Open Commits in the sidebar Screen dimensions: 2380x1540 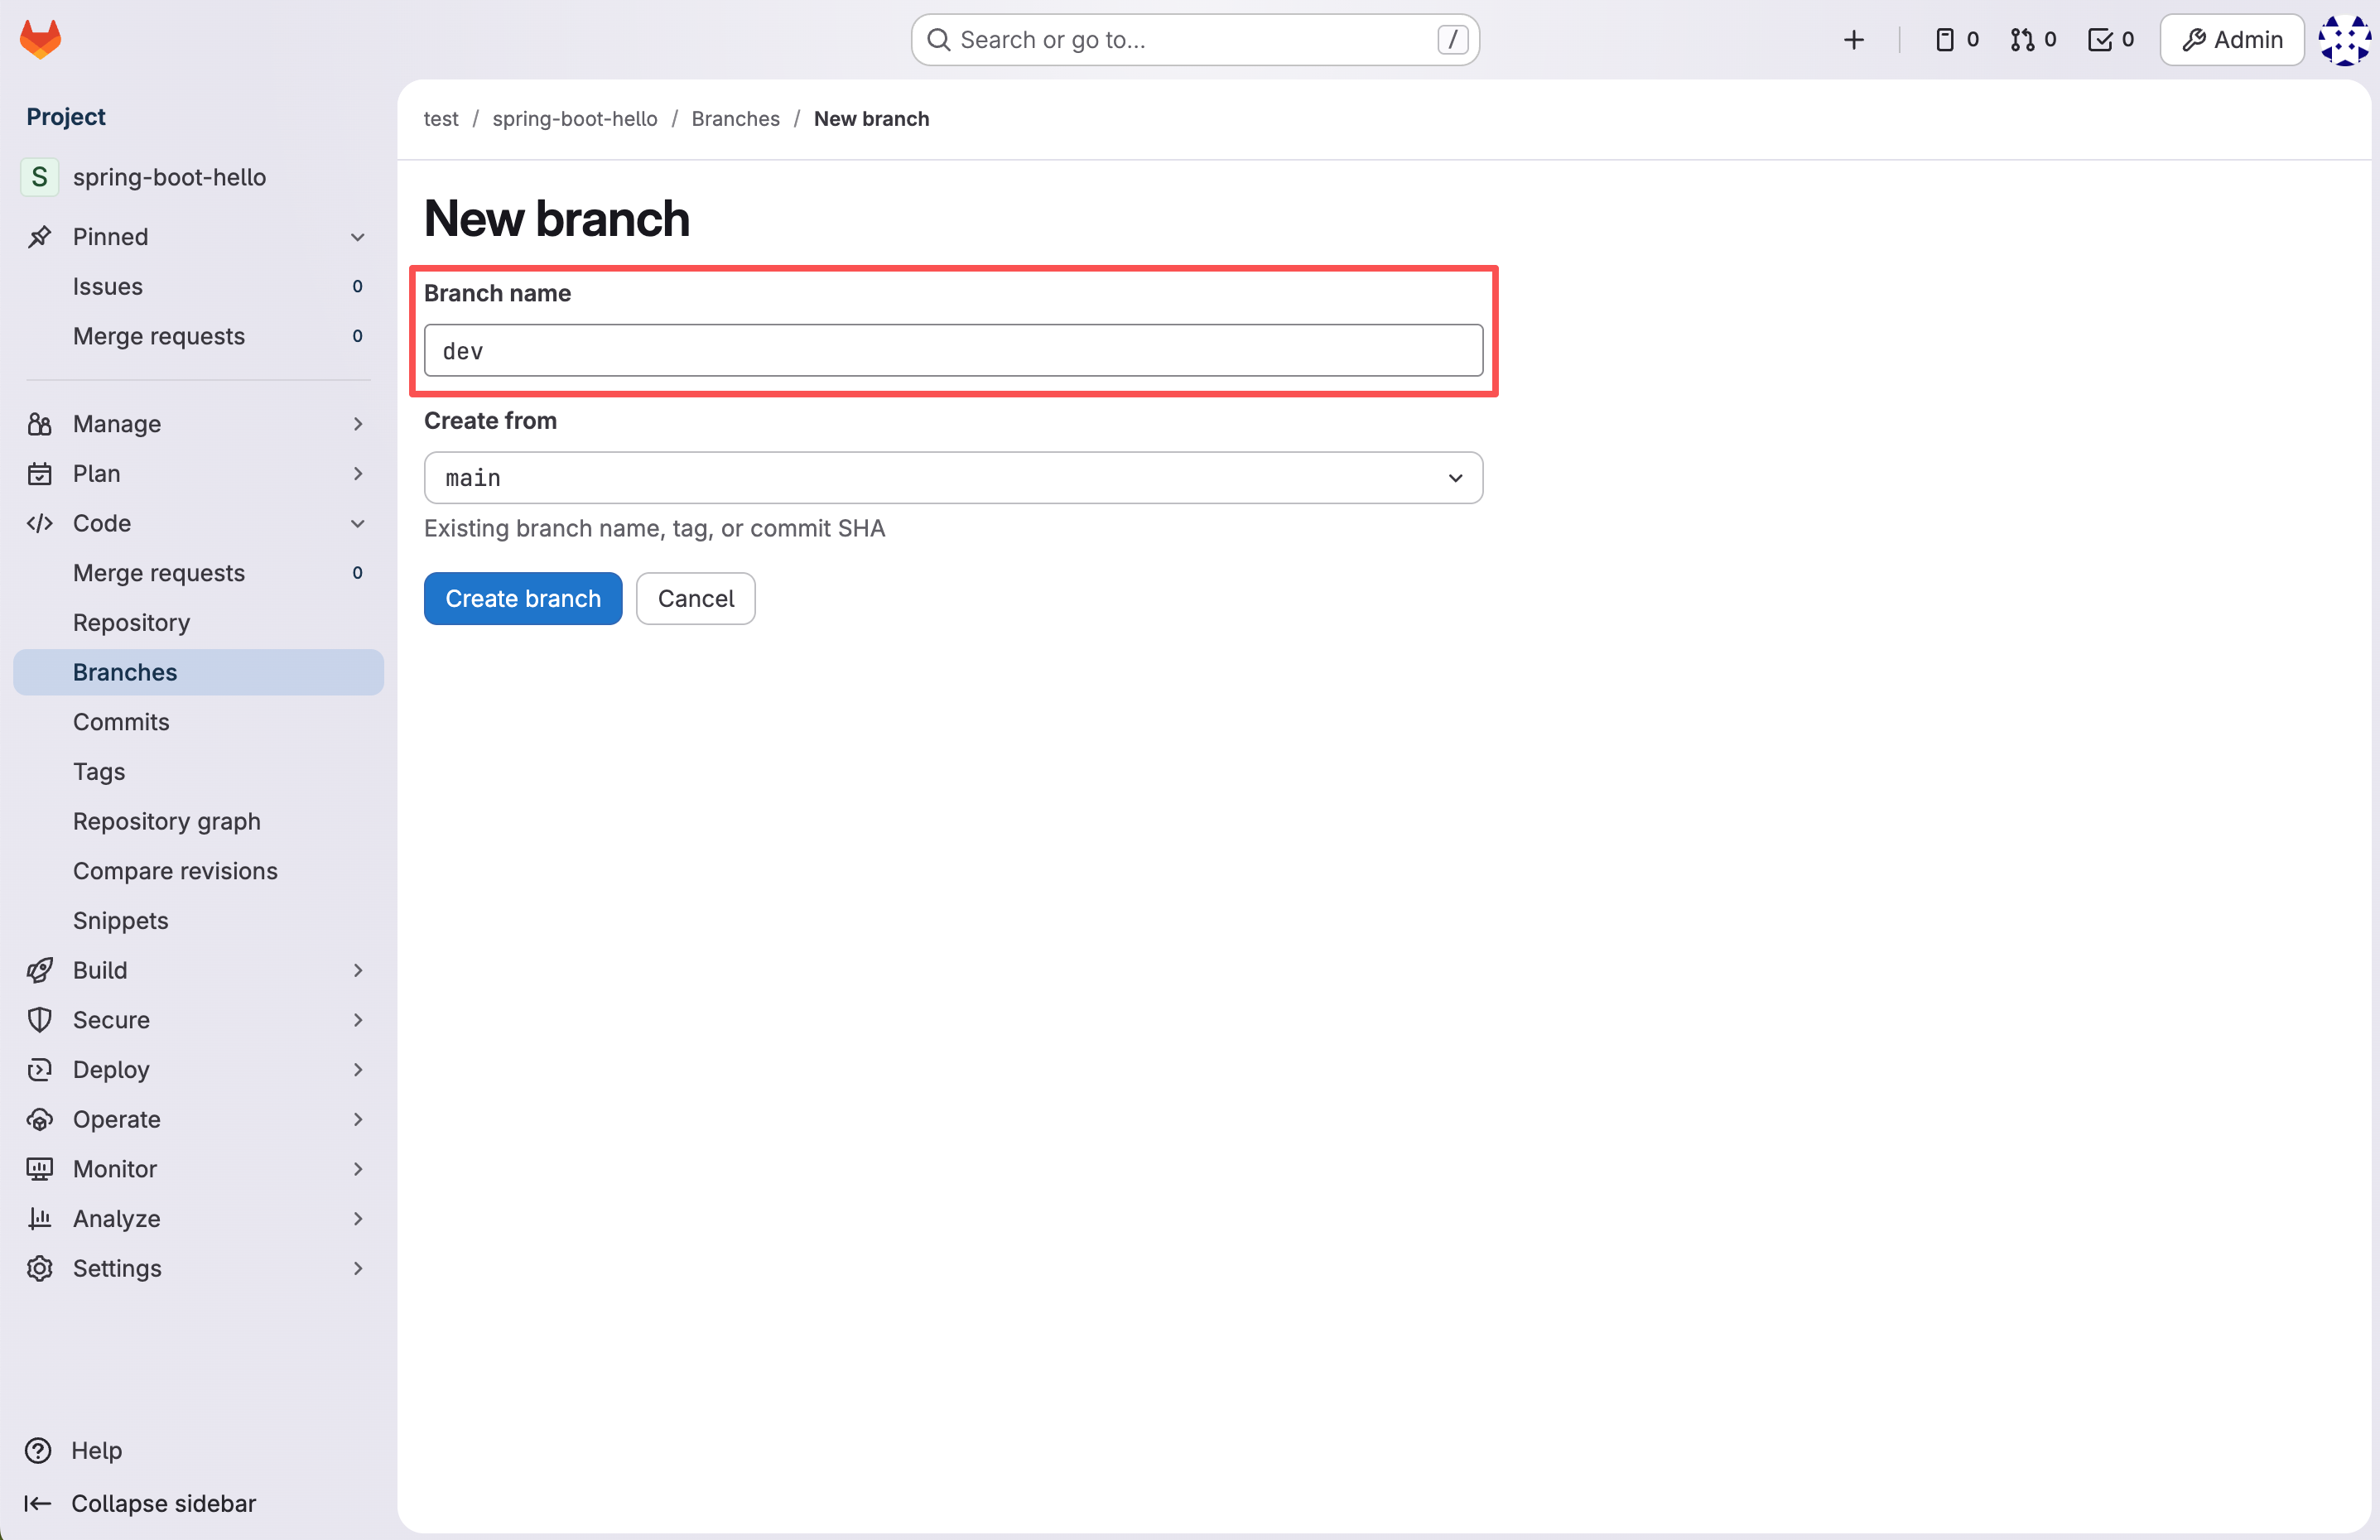click(x=121, y=722)
